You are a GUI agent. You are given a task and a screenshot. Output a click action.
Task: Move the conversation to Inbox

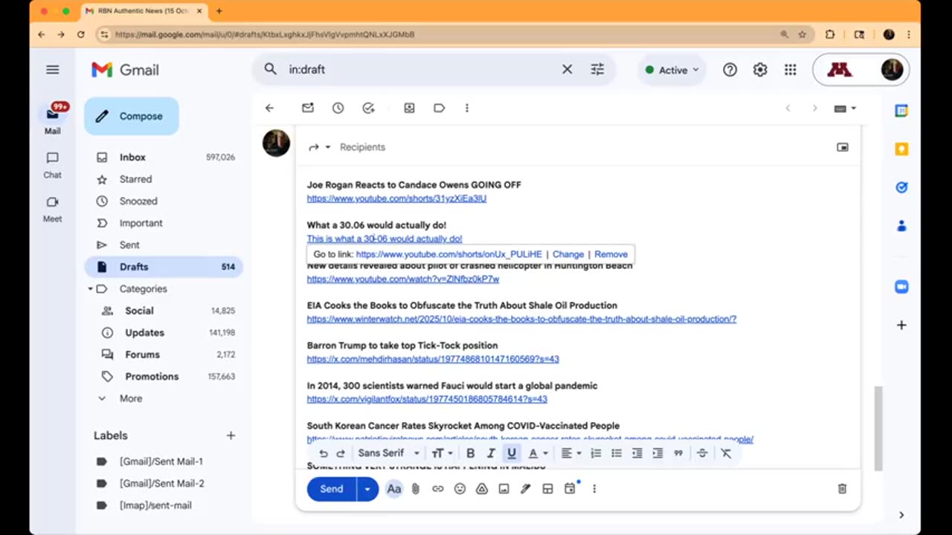(409, 108)
